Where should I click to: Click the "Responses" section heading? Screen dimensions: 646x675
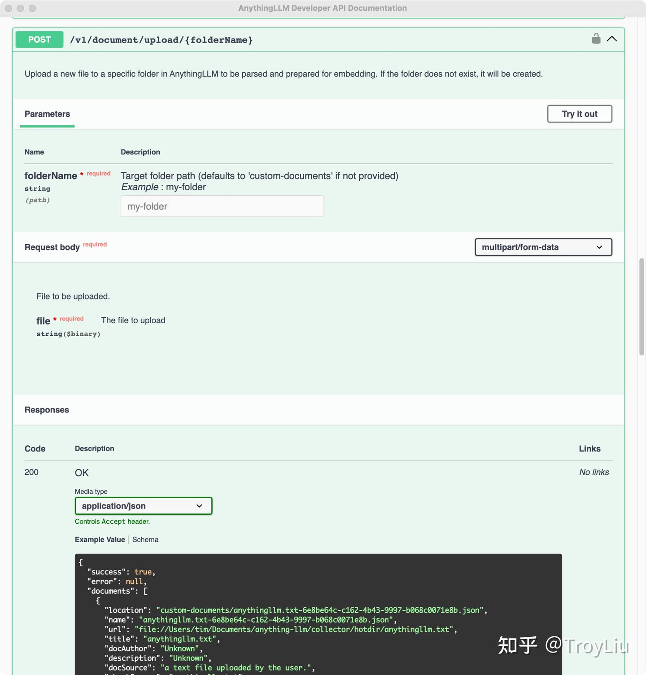[x=47, y=410]
